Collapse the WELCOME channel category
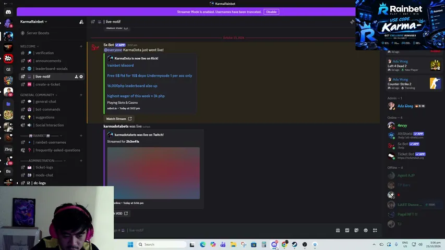This screenshot has height=250, width=445. tap(30, 46)
